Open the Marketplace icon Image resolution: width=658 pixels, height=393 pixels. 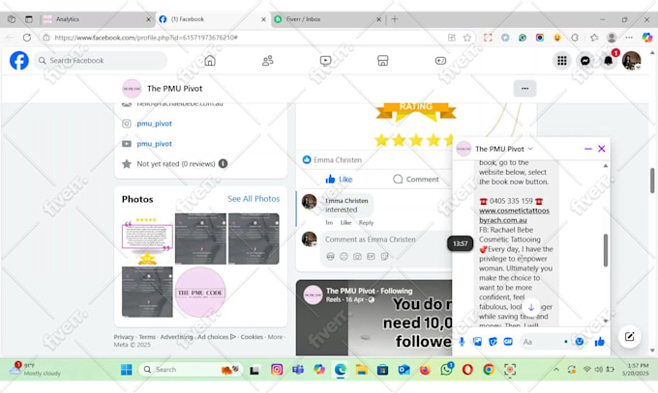(x=383, y=61)
